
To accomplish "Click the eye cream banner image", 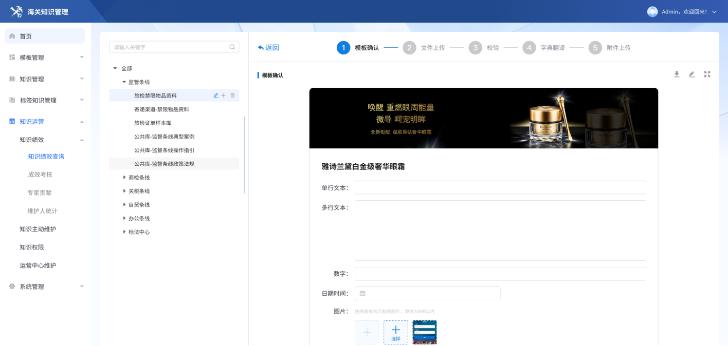I will [x=484, y=118].
